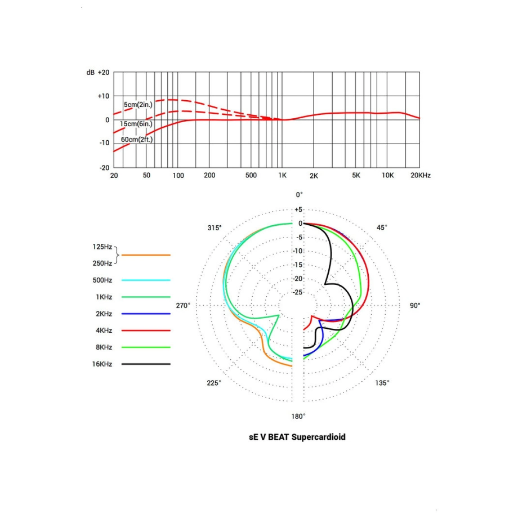Click the 20KHz frequency axis label
The width and height of the screenshot is (518, 518).
(x=421, y=176)
